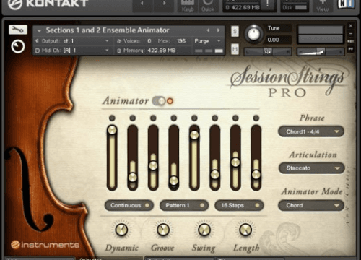Click the eighth Animator step slider handle
This screenshot has width=361, height=260.
[x=256, y=174]
